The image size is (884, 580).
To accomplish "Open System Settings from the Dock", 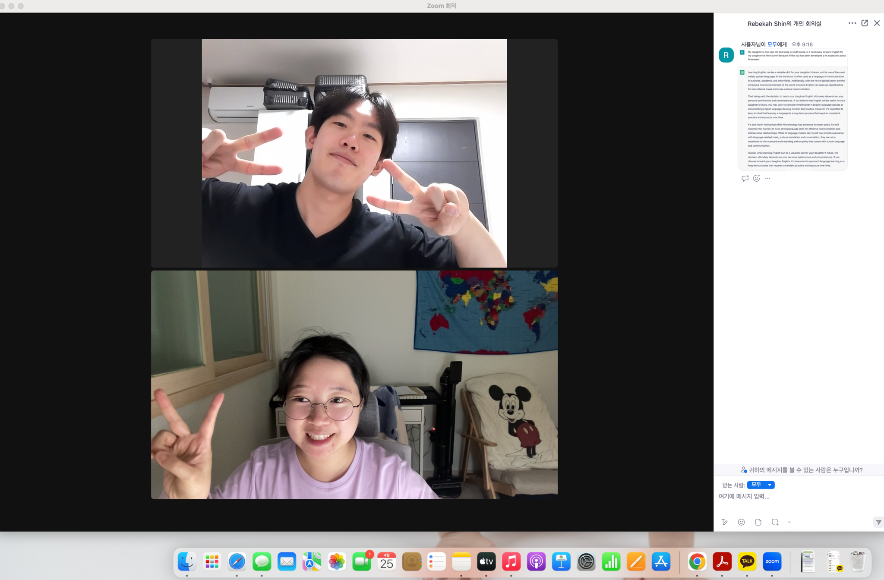I will (x=586, y=561).
